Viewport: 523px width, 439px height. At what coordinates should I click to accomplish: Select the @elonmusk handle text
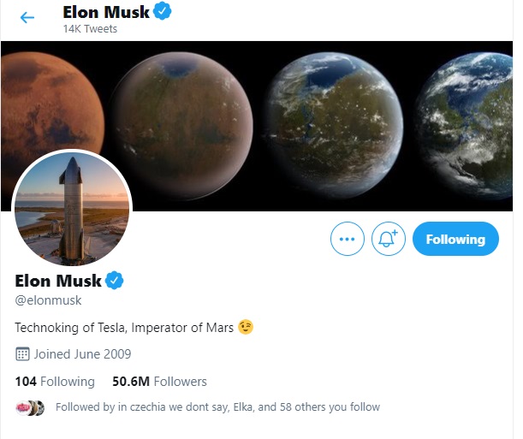click(x=49, y=300)
